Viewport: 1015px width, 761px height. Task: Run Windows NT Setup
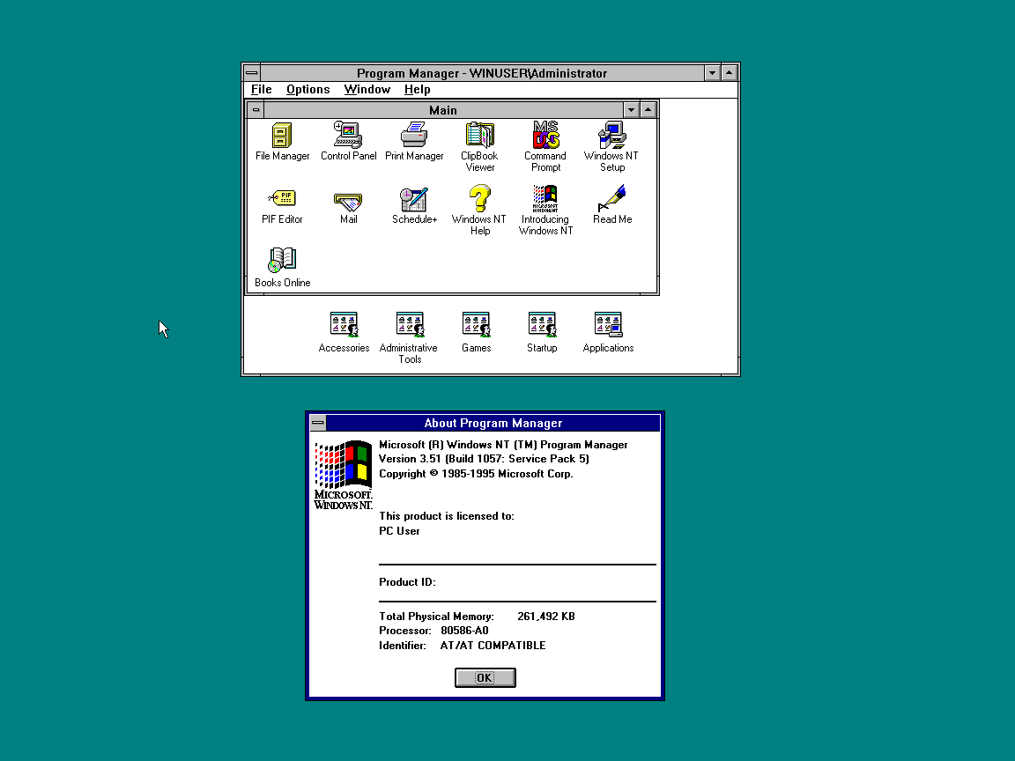click(x=611, y=137)
